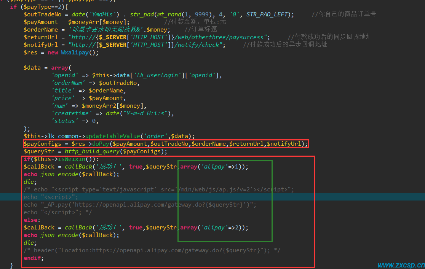Click the $payConfigs variable being assigned
This screenshot has height=269, width=425.
pos(43,144)
